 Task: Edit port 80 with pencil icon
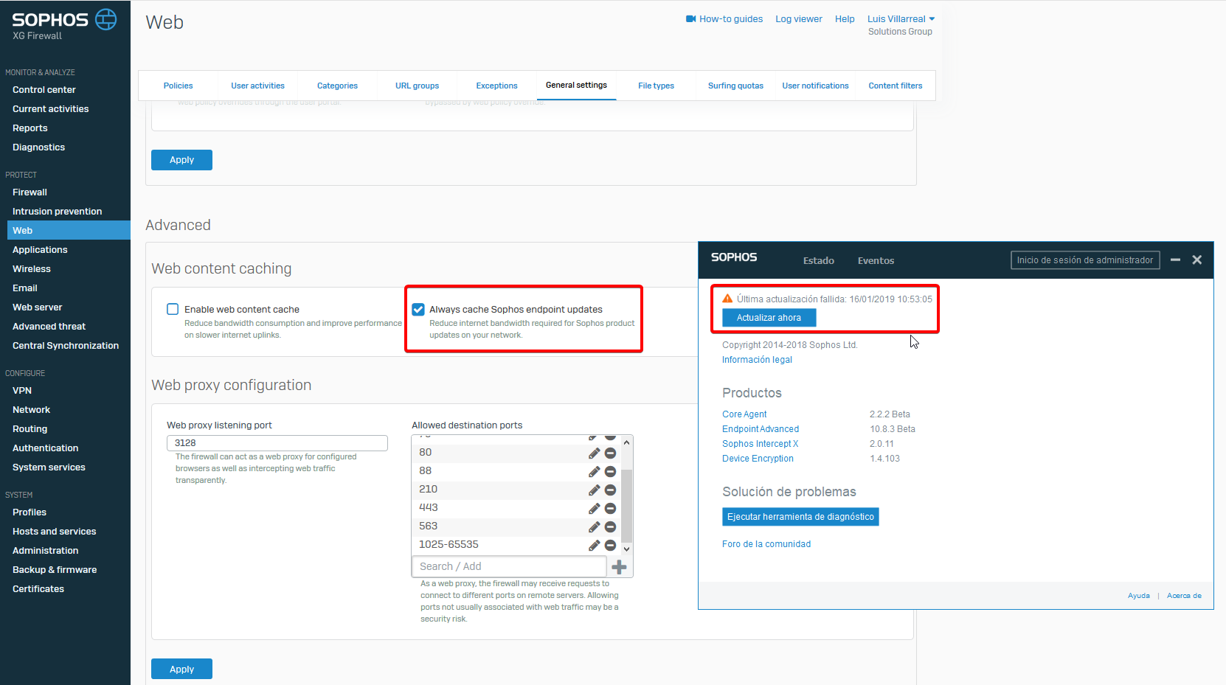(594, 453)
